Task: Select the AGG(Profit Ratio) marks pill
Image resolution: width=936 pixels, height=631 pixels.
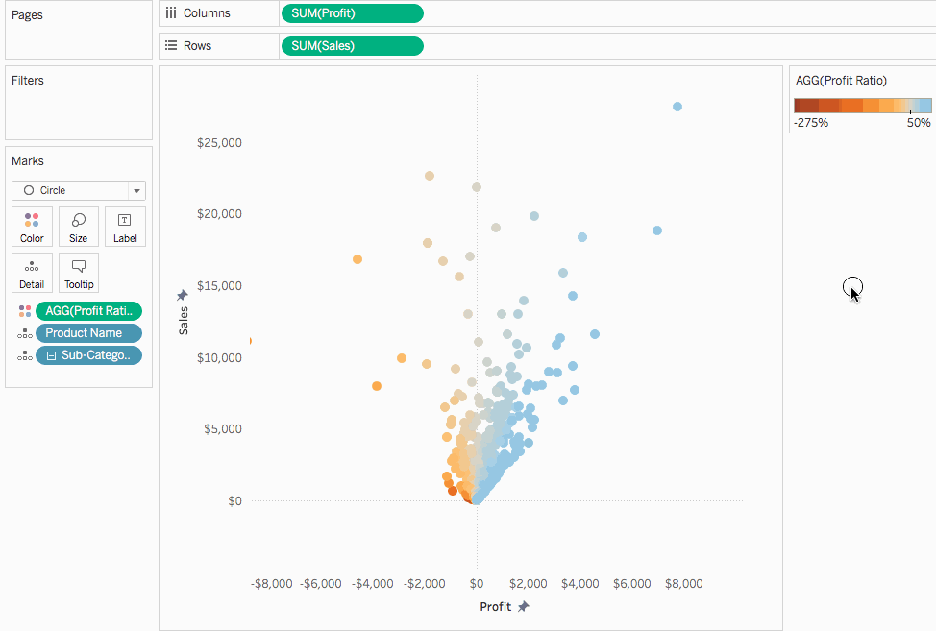Action: point(89,311)
